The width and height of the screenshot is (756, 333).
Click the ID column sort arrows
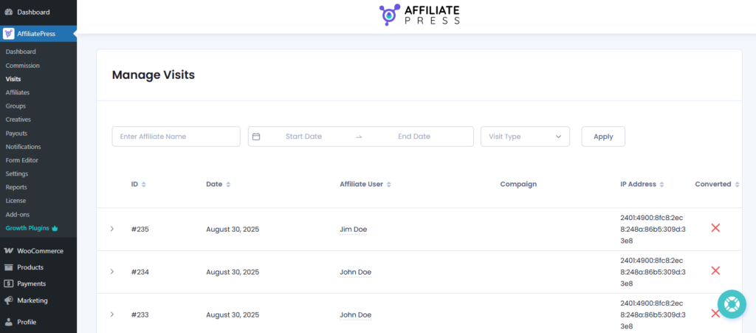click(x=143, y=185)
